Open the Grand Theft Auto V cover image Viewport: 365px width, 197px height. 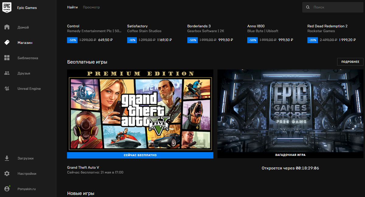tap(140, 111)
